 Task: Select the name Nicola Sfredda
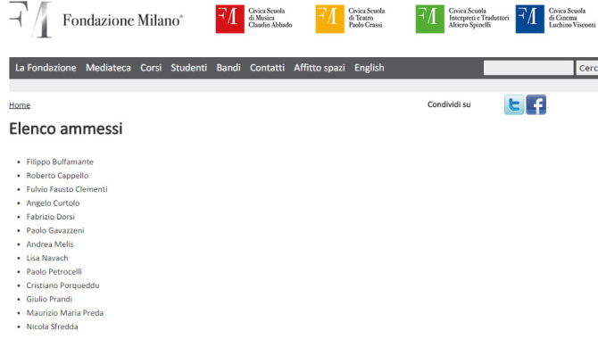pyautogui.click(x=53, y=327)
